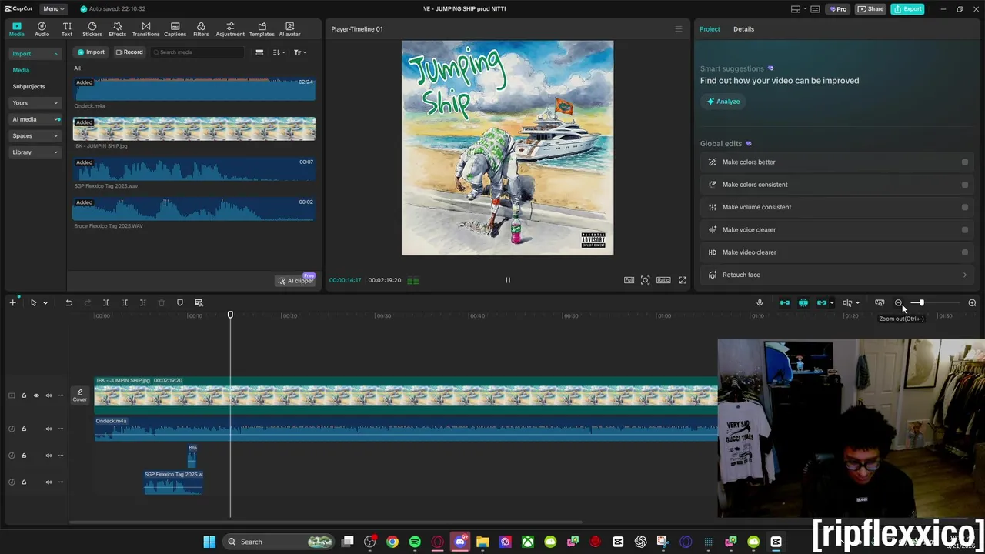
Task: Click the timeline zoom slider handle
Action: click(920, 302)
